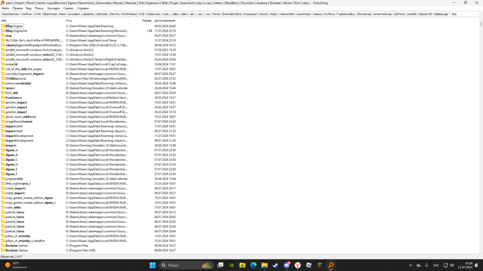Click the status bar text Объектов: 2 477
This screenshot has height=271, width=483.
[x=11, y=257]
